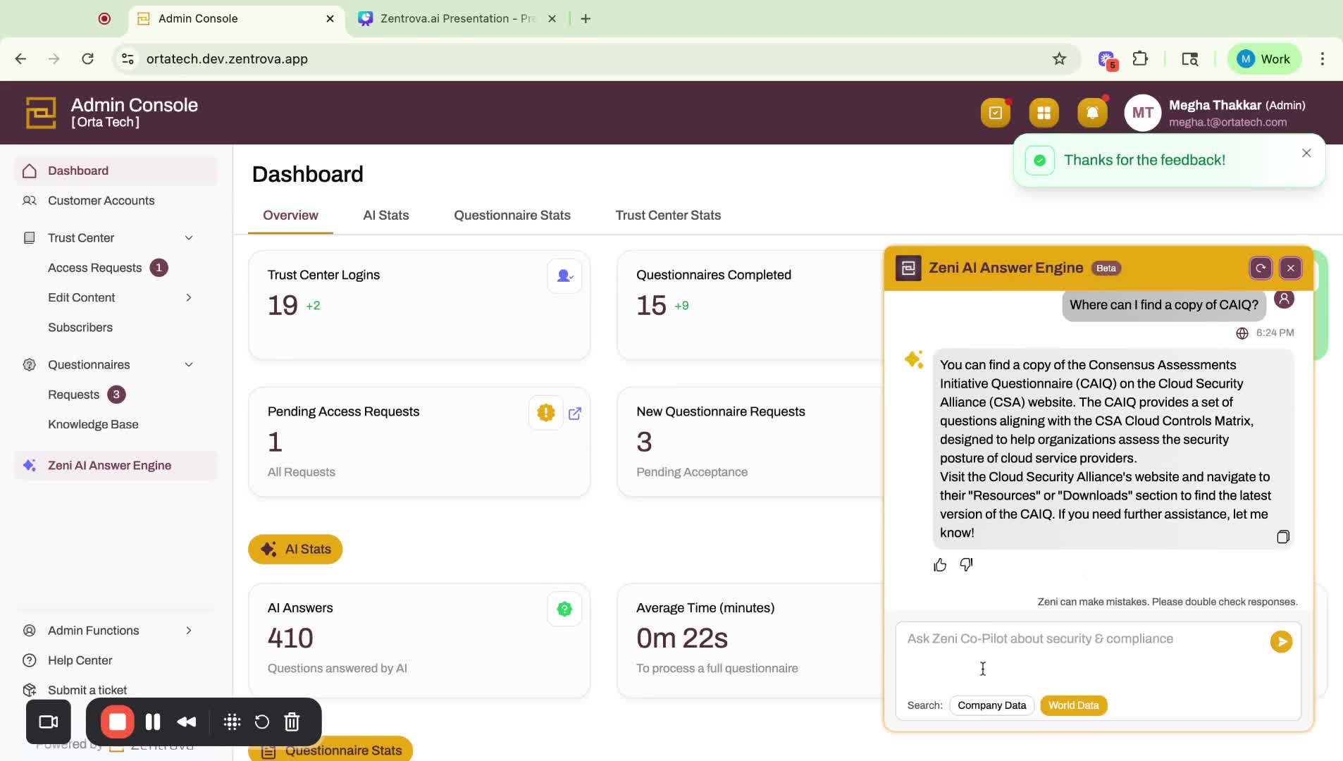Expand the Edit Content submenu

[188, 298]
